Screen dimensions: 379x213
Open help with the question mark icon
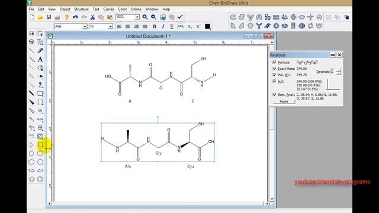67,17
